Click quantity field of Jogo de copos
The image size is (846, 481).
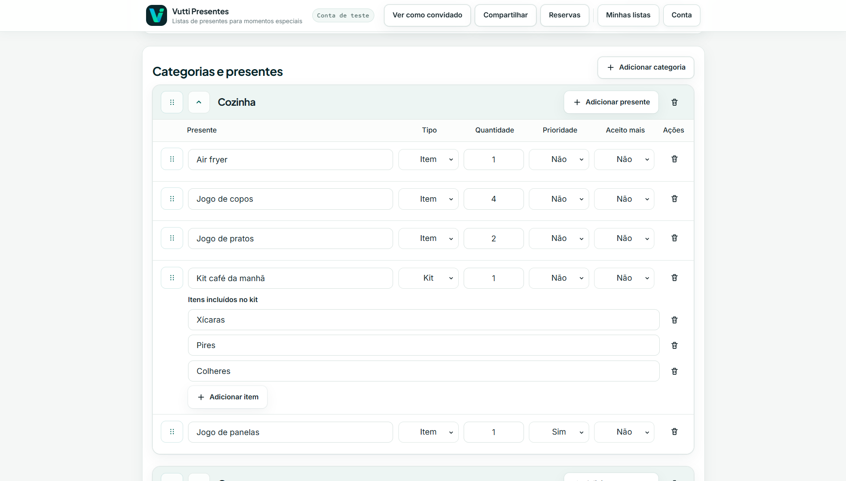click(x=494, y=199)
